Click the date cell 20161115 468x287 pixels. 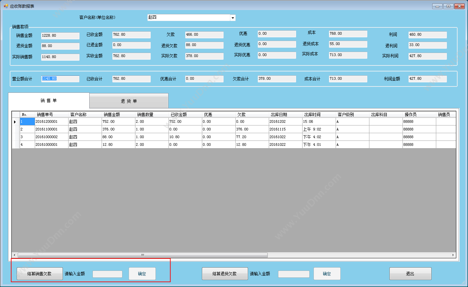coord(285,129)
